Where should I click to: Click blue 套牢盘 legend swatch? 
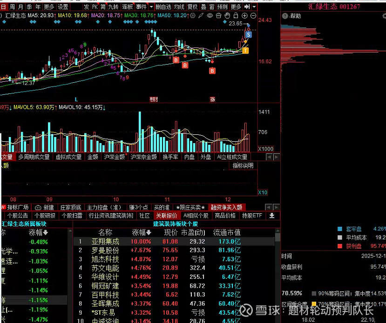tap(340, 229)
